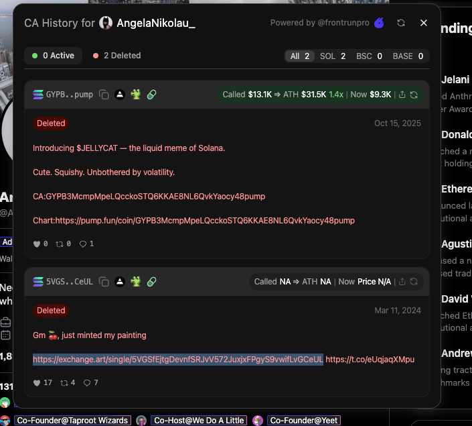Click the Co-Founder@Taproot Wizards badge
This screenshot has height=426, width=472.
[x=72, y=420]
